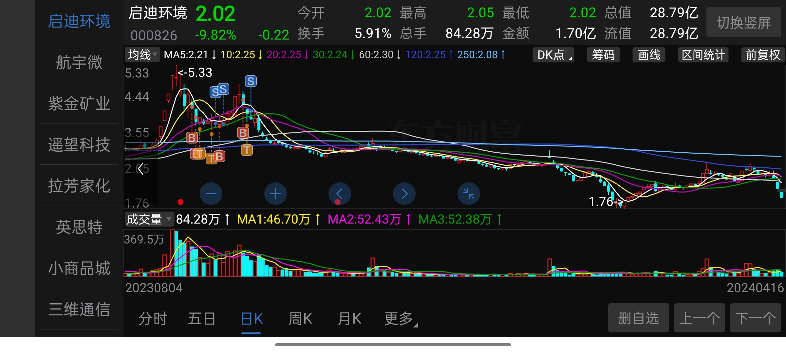Tap the scroll chart right arrow icon
This screenshot has height=353, width=786.
404,194
